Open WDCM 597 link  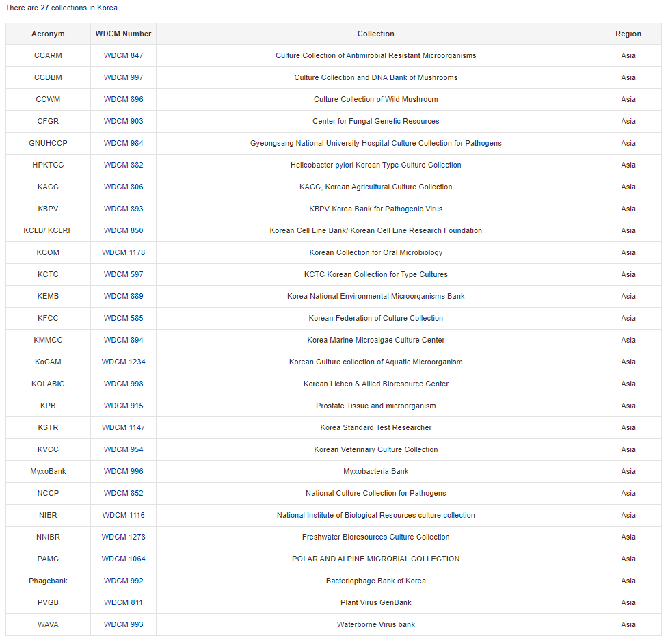pyautogui.click(x=123, y=274)
